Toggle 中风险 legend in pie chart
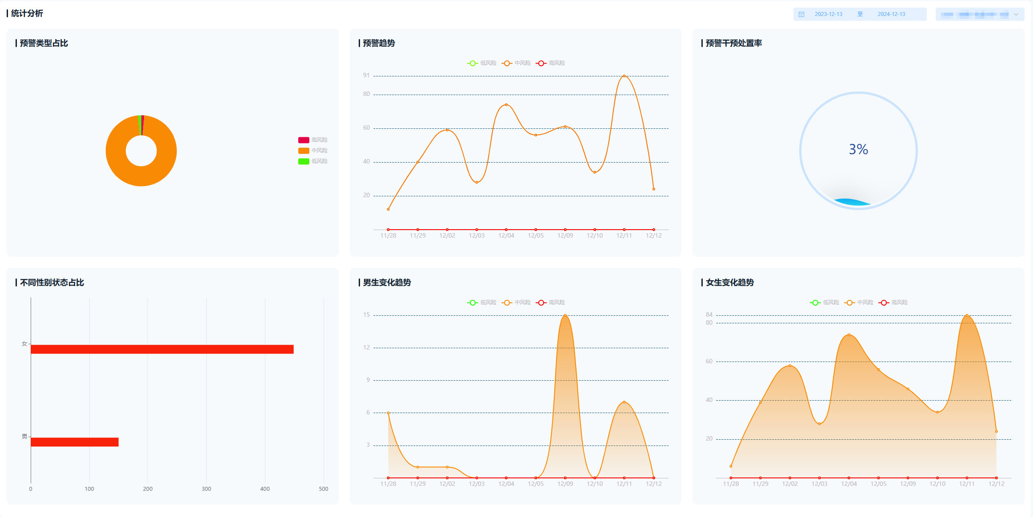 click(x=312, y=151)
